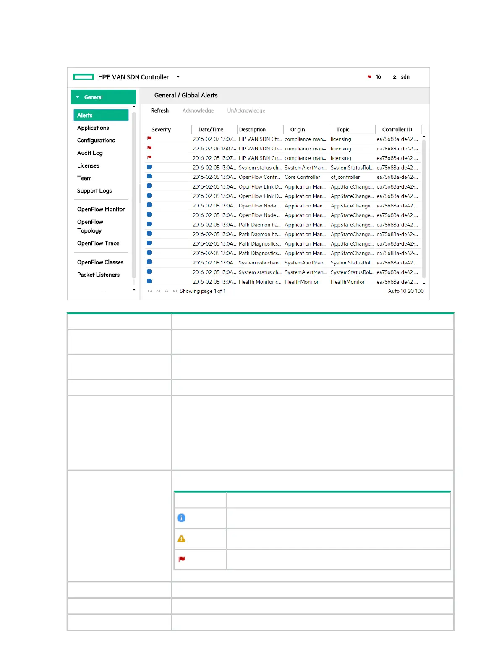The height and width of the screenshot is (665, 499).
Task: Click the info severity icon for Health Monitor row
Action: [x=149, y=281]
